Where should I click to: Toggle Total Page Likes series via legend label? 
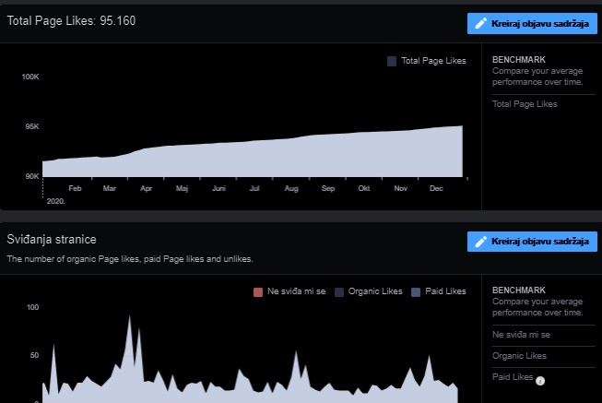[x=433, y=61]
